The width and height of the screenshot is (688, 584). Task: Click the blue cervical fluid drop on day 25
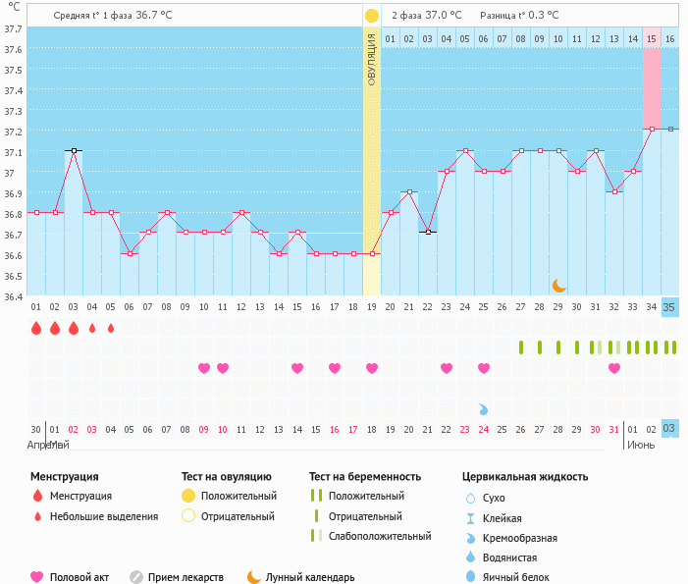[x=484, y=408]
